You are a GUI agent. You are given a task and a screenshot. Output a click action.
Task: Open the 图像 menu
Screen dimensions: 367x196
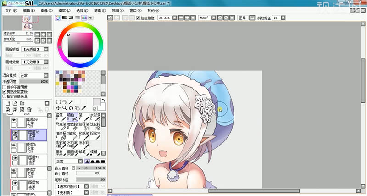coord(46,11)
